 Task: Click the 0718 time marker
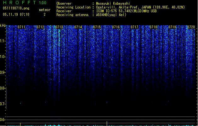(x=153, y=27)
